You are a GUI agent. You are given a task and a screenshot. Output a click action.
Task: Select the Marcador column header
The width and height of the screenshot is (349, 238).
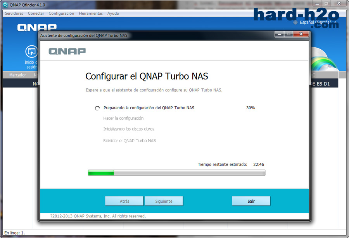click(x=17, y=75)
